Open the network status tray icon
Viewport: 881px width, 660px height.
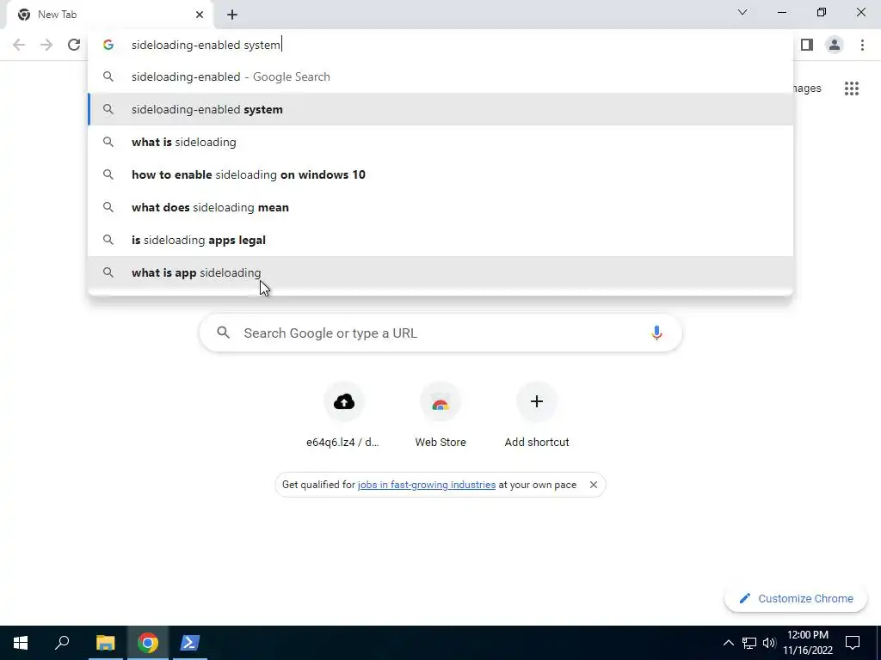point(749,643)
